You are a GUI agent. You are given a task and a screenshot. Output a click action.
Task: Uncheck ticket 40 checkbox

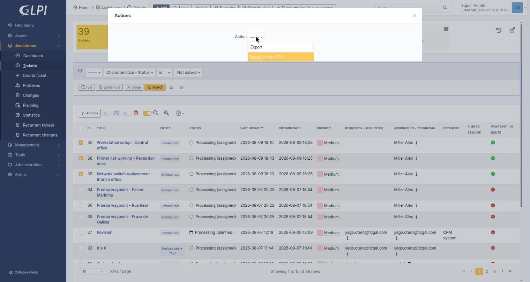click(81, 143)
